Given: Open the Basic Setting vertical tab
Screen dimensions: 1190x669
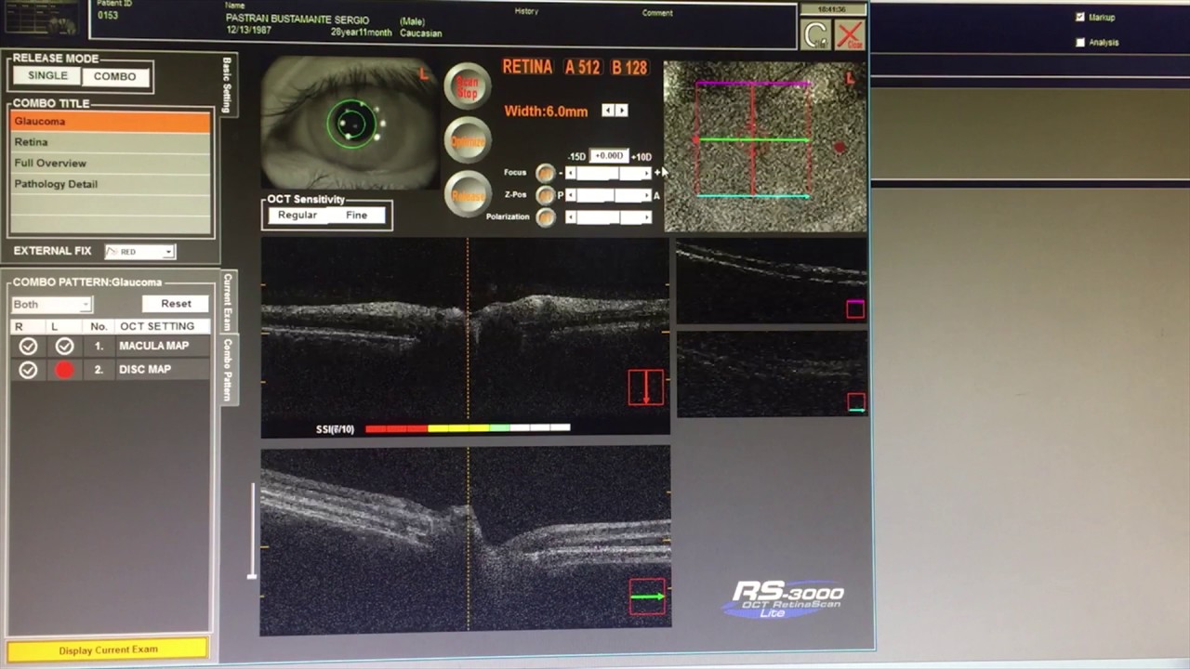Looking at the screenshot, I should click(x=228, y=85).
